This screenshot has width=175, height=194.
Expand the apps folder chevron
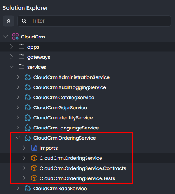coord(12,47)
